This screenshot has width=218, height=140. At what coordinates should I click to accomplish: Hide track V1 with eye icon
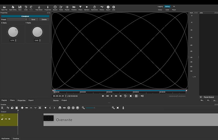tap(9, 119)
